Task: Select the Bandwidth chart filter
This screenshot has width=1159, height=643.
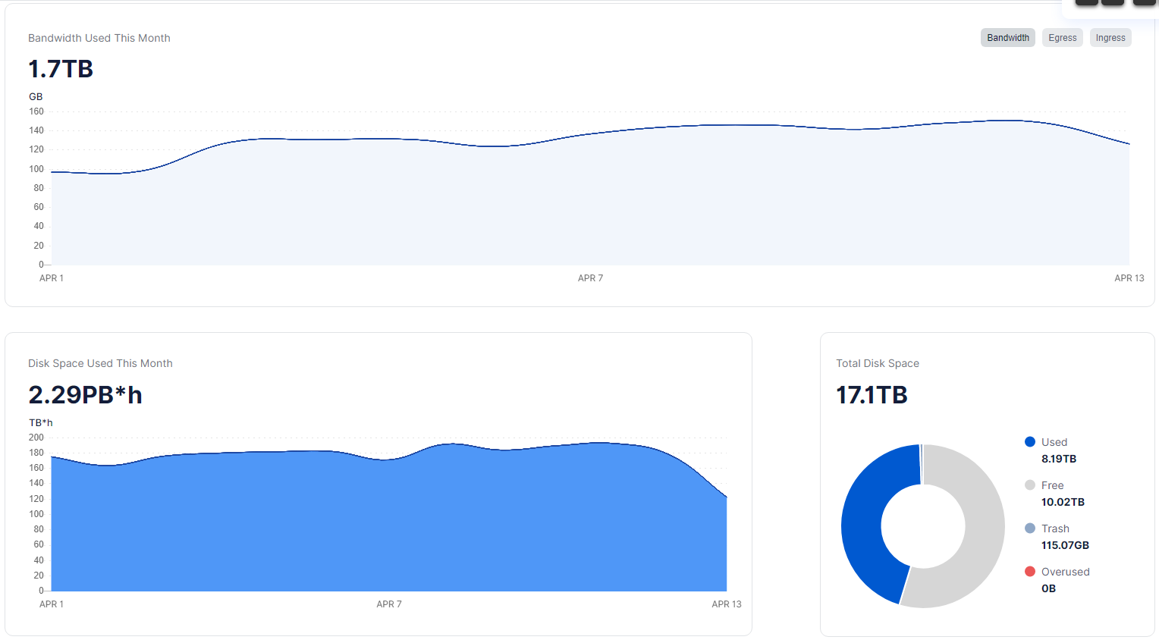Action: tap(1007, 38)
